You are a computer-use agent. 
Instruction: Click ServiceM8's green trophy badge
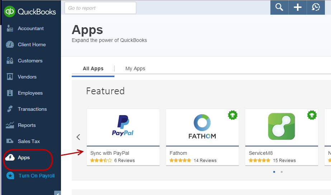point(312,115)
